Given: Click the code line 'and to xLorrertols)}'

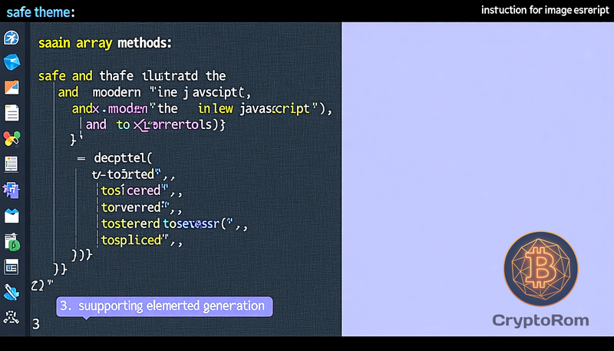Looking at the screenshot, I should [x=156, y=124].
